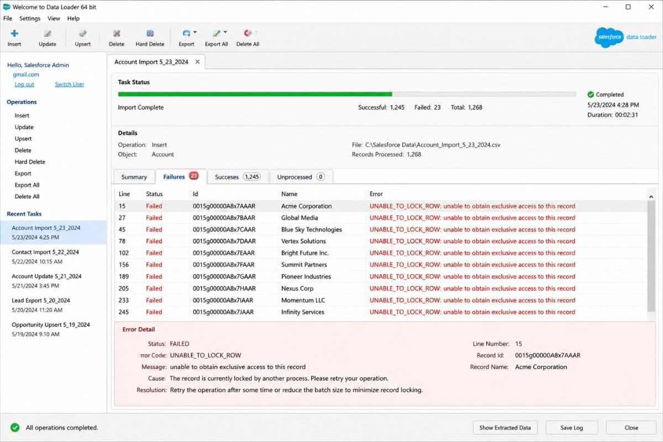Click the Switch User link

pyautogui.click(x=70, y=85)
